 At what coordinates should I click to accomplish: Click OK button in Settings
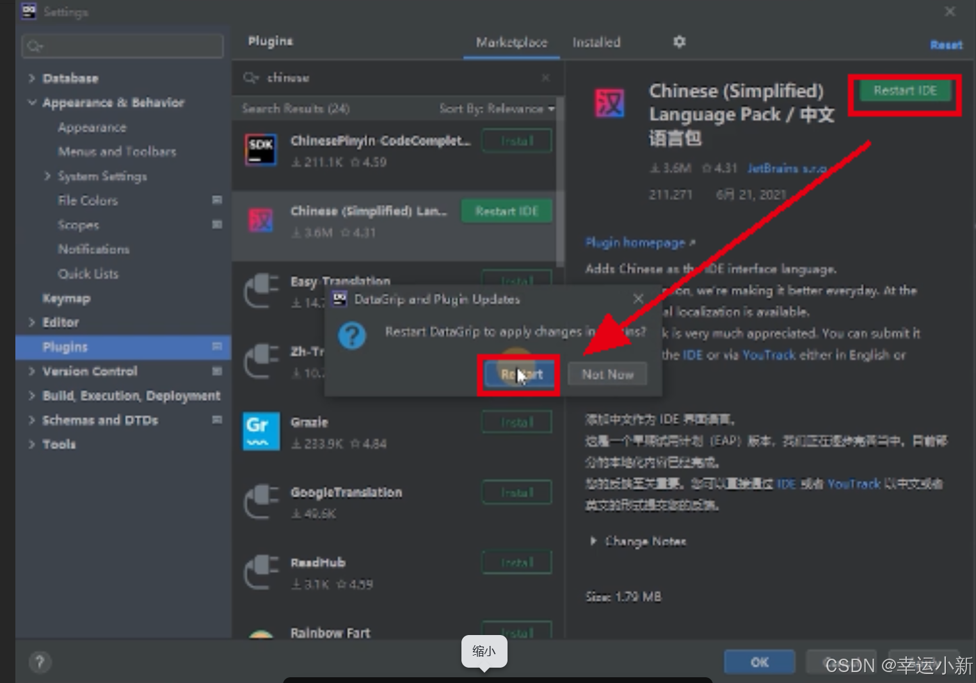(x=760, y=663)
